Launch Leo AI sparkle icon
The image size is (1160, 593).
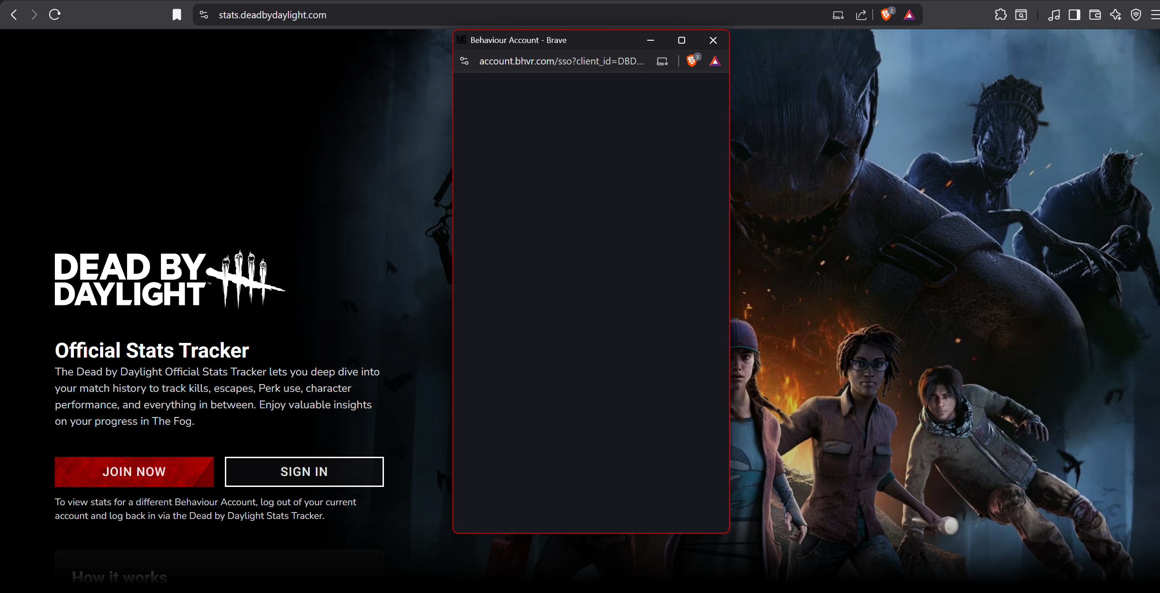coord(1116,15)
